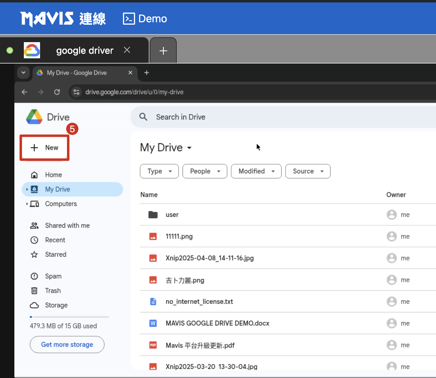Open the user folder
Image resolution: width=436 pixels, height=378 pixels.
172,215
